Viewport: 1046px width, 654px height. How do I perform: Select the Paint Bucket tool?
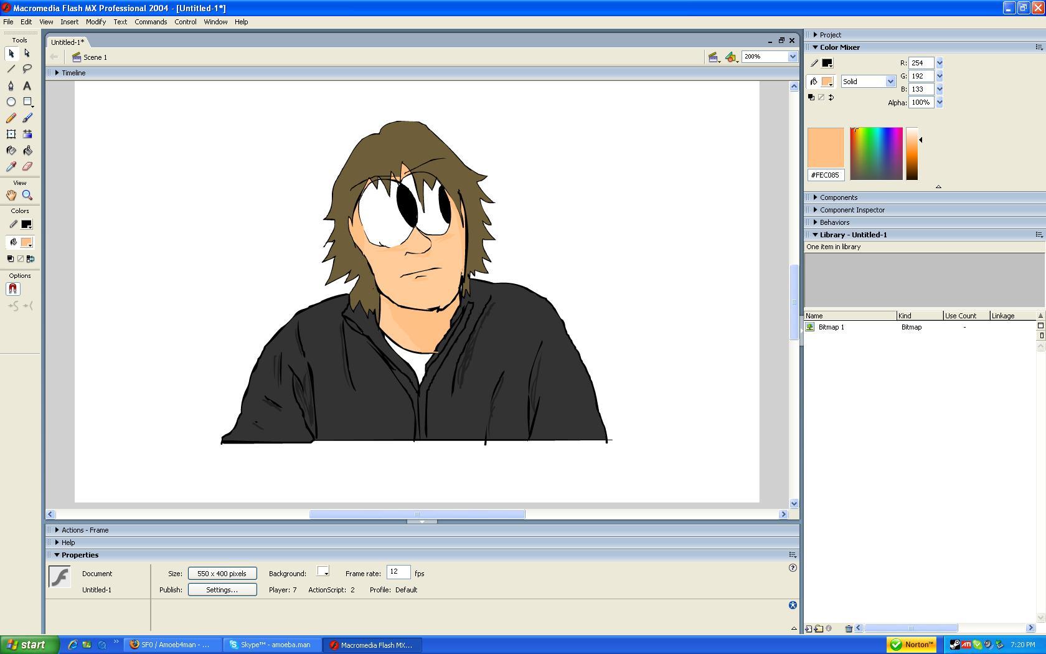pos(27,151)
